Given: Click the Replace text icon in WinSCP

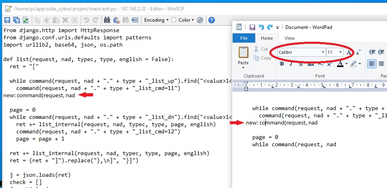Looking at the screenshot, I should coord(117,20).
